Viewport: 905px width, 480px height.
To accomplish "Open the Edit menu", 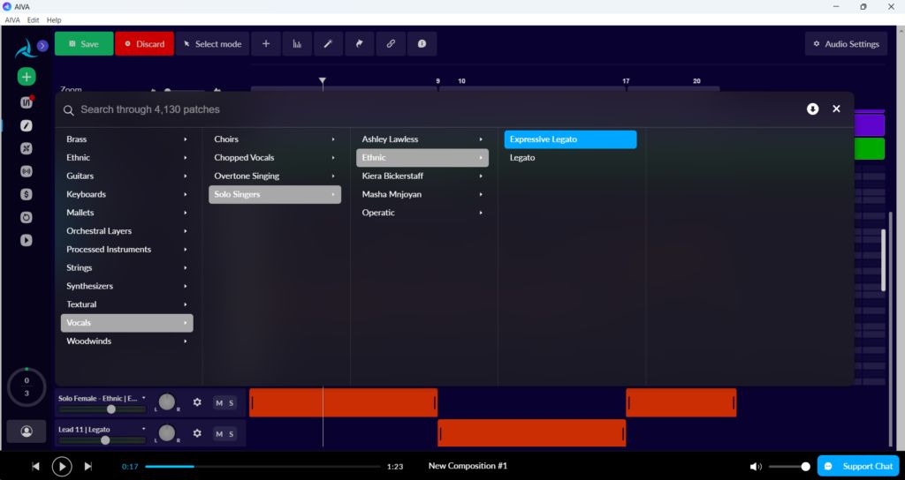I will pyautogui.click(x=34, y=19).
